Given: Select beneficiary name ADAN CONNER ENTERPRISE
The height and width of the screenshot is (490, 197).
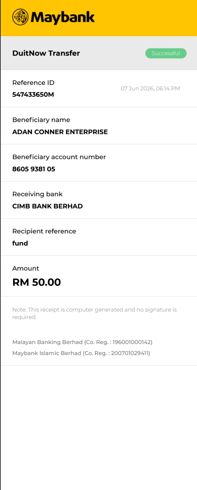Looking at the screenshot, I should tap(60, 132).
